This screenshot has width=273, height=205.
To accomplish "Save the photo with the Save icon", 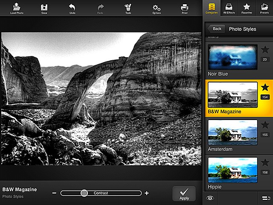I will coord(44,8).
